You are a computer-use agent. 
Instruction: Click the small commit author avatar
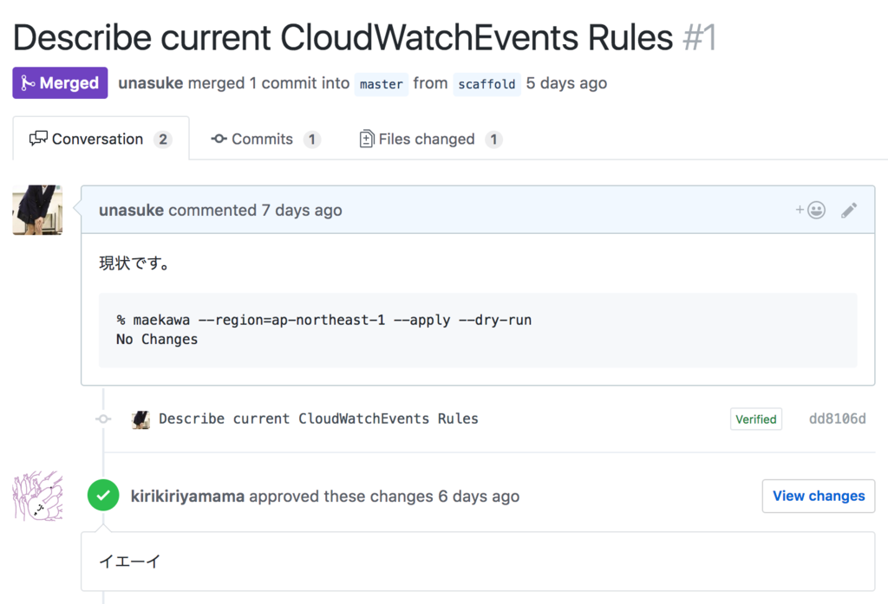[140, 419]
